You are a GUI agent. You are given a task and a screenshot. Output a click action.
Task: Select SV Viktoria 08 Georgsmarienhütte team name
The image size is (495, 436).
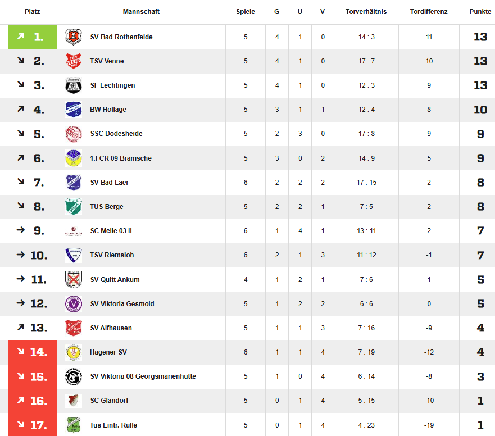pos(143,376)
